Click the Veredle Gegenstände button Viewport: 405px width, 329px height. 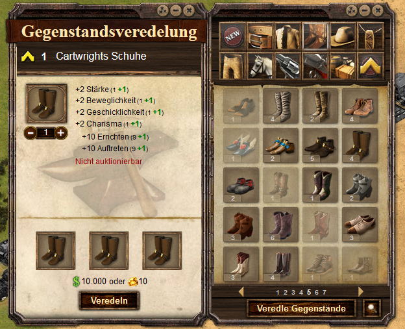coord(301,308)
